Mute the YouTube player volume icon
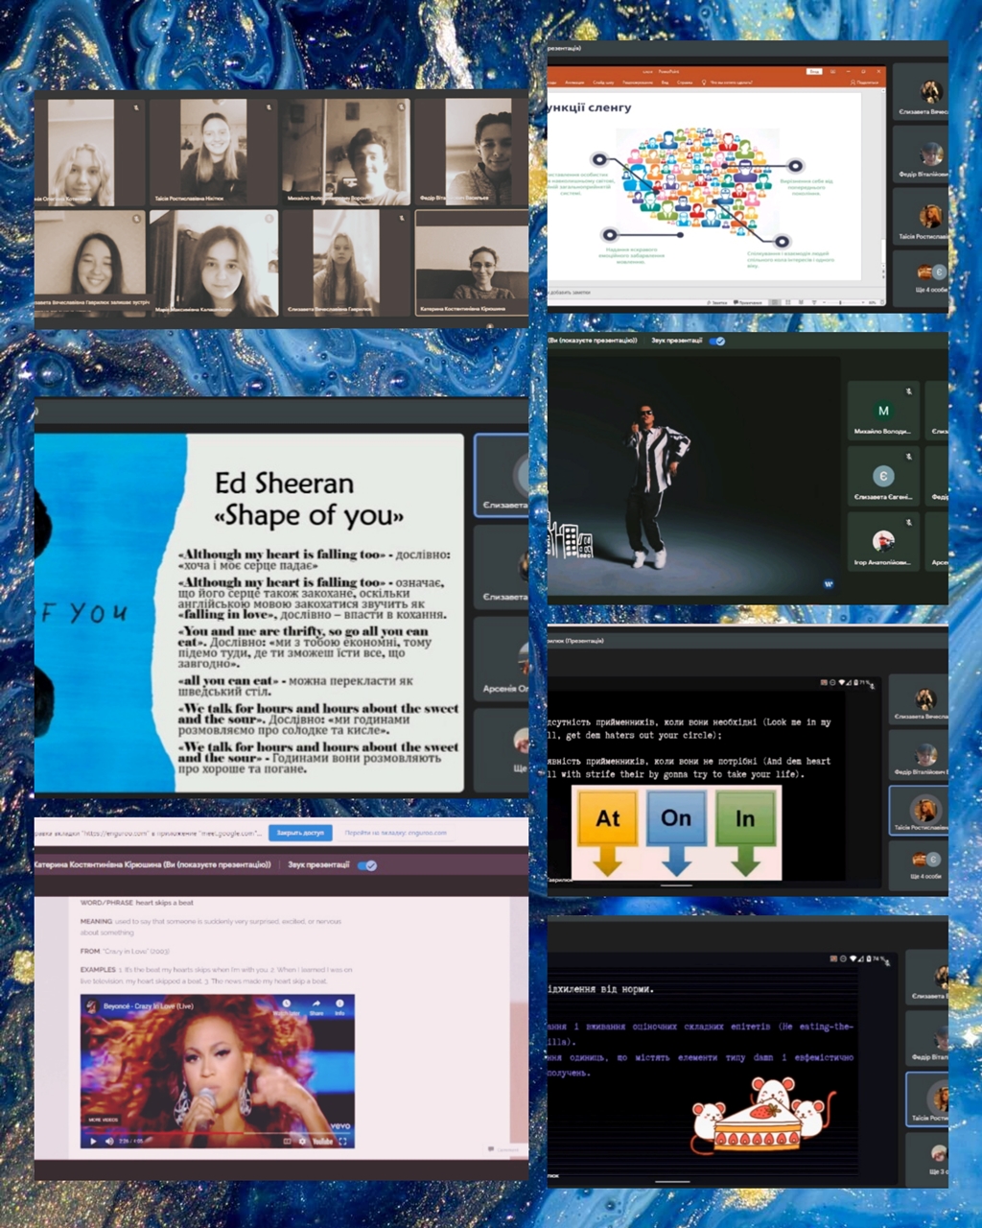Viewport: 982px width, 1228px height. (108, 1141)
